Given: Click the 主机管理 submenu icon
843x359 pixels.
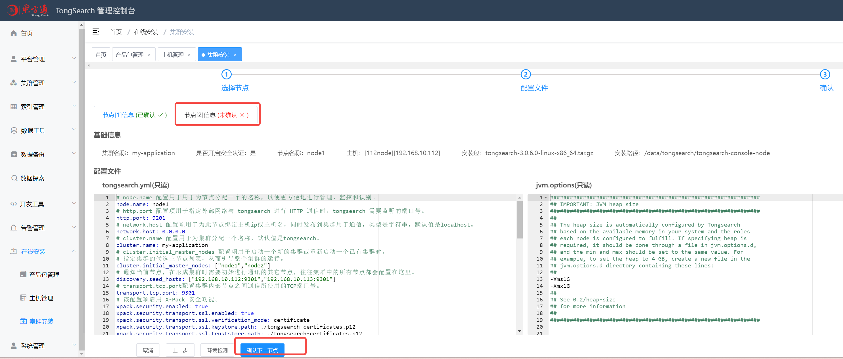Looking at the screenshot, I should (23, 297).
